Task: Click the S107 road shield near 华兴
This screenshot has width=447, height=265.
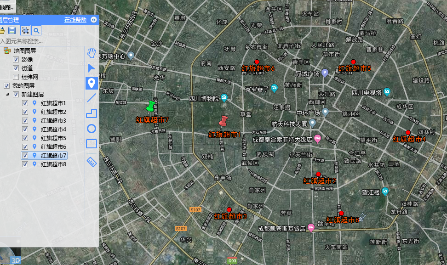Action: pyautogui.click(x=181, y=229)
